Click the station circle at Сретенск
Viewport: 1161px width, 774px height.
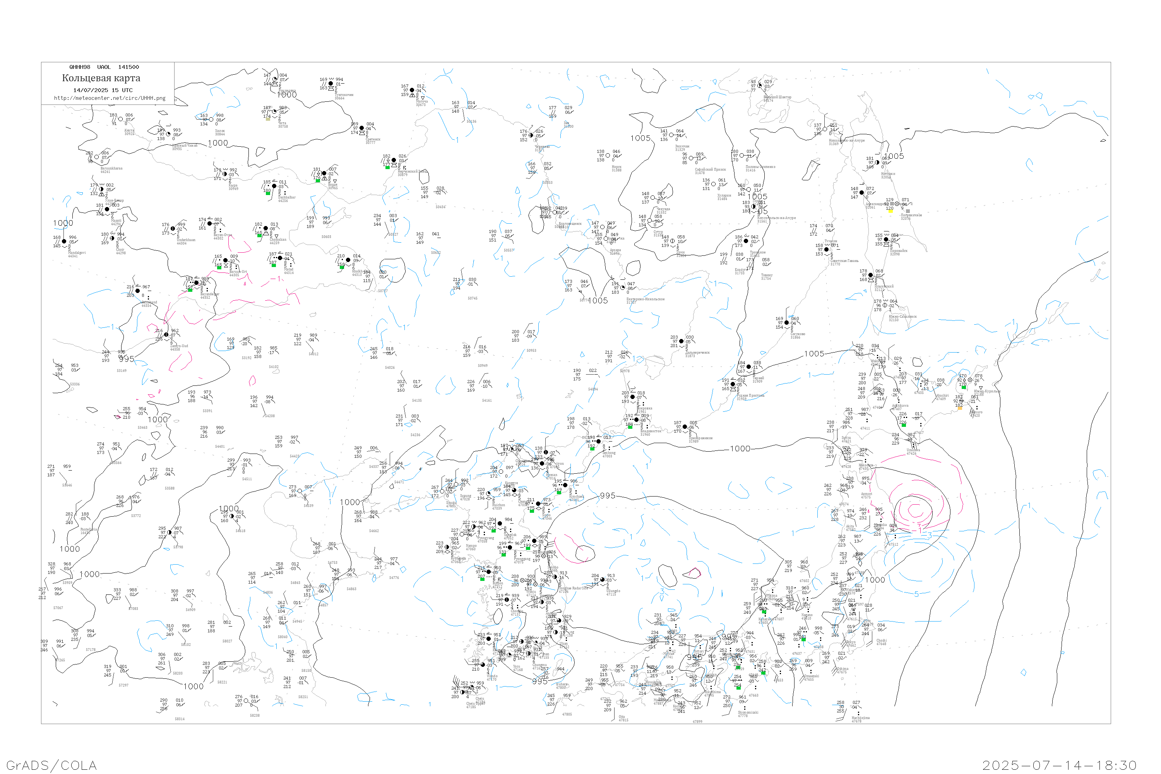coord(361,128)
